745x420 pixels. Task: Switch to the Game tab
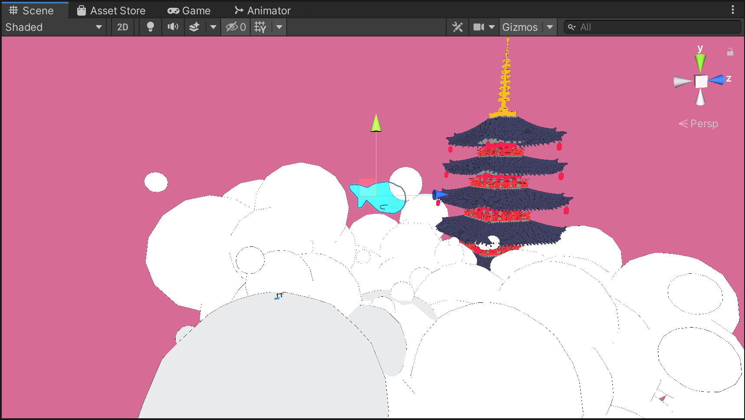coord(189,10)
